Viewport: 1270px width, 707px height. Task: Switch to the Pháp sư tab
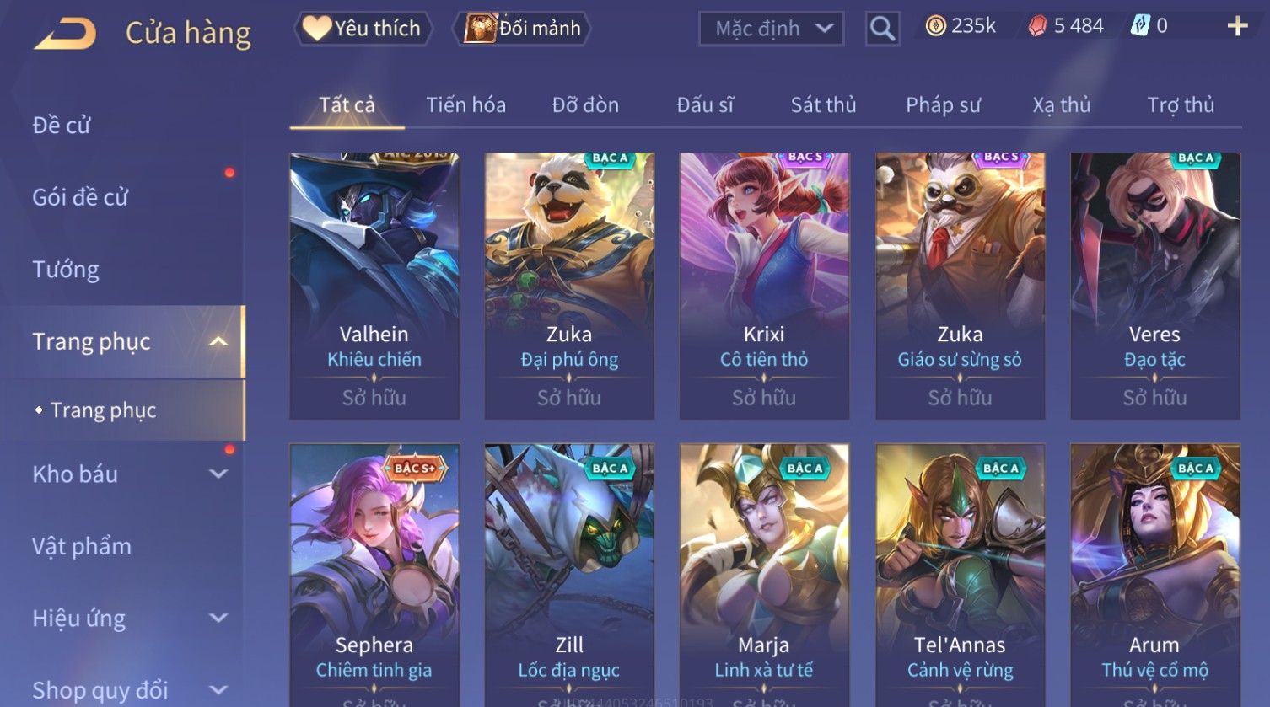[943, 104]
